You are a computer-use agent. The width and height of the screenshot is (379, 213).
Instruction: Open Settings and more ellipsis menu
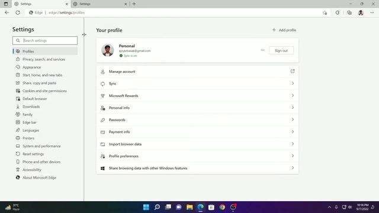click(x=372, y=13)
